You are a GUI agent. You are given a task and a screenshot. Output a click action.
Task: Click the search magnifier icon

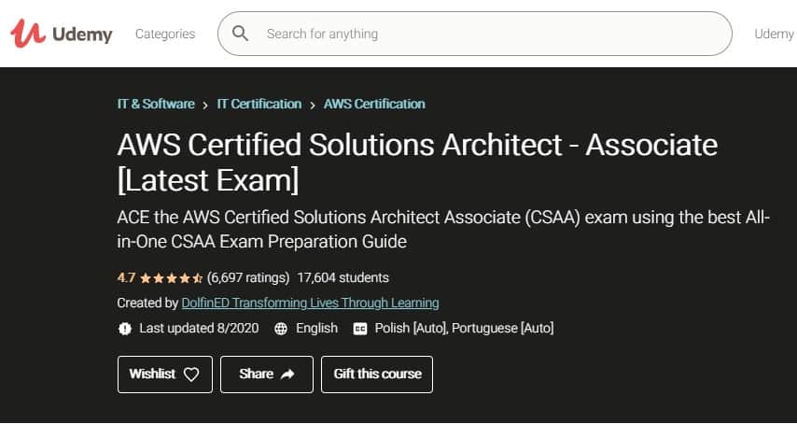[x=241, y=34]
